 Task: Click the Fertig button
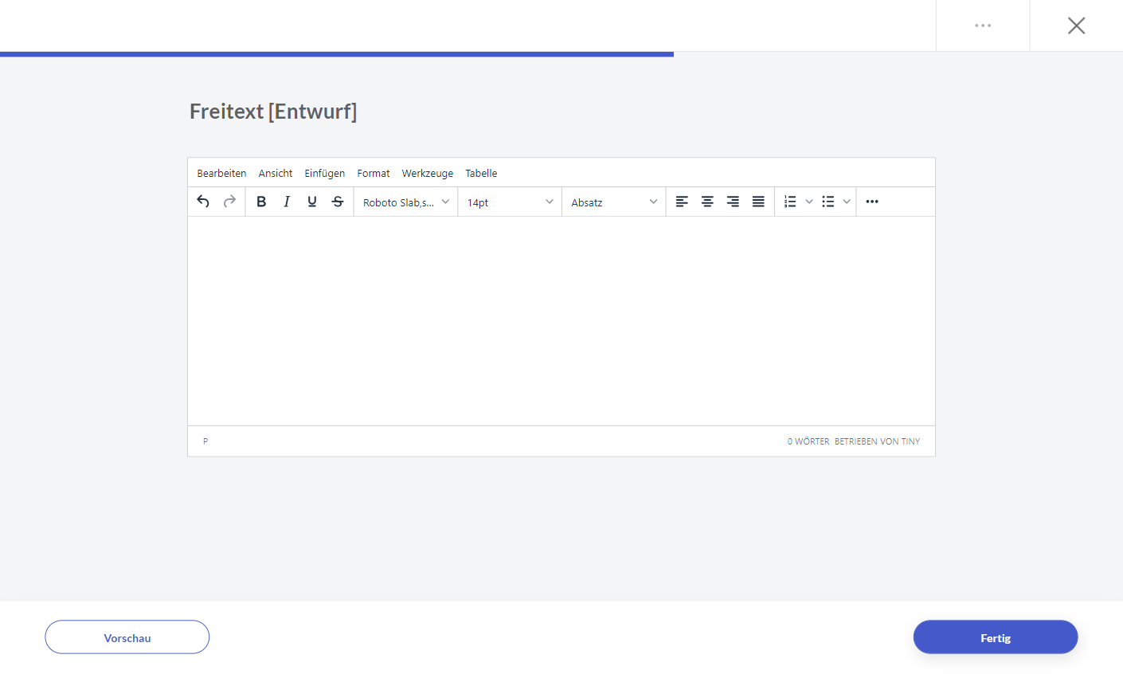coord(995,637)
